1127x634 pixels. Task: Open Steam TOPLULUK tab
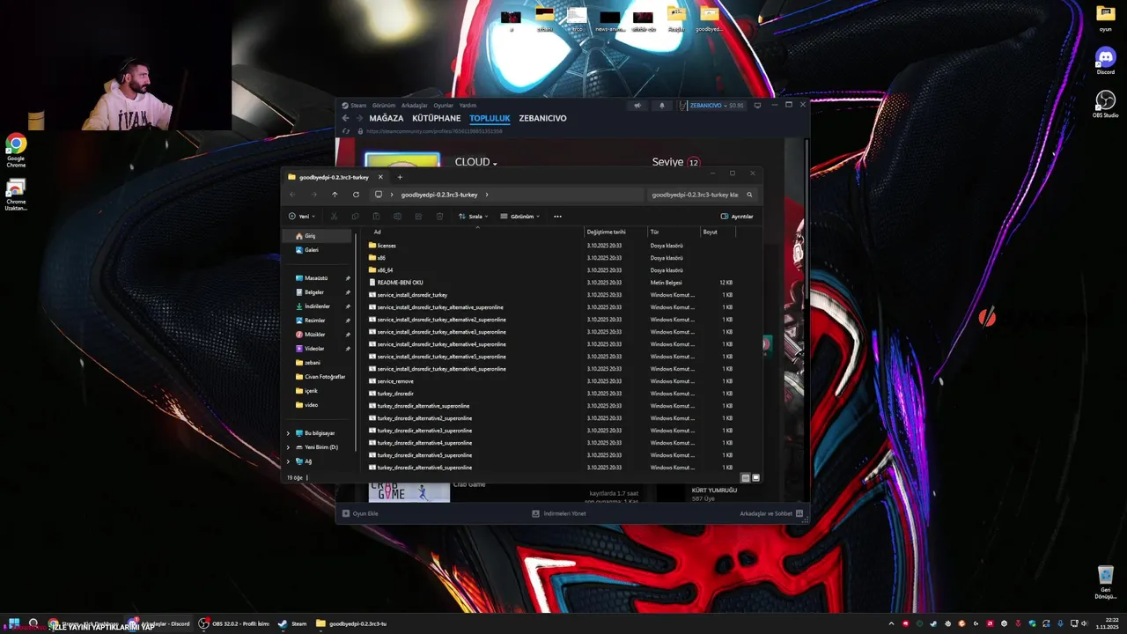pos(490,118)
